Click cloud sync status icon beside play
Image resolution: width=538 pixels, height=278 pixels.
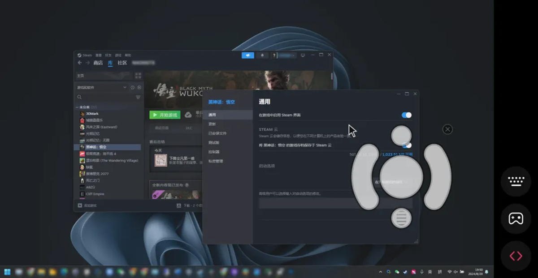click(188, 115)
